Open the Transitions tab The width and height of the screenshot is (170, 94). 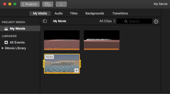click(120, 13)
